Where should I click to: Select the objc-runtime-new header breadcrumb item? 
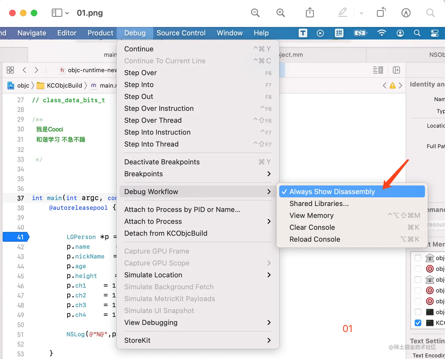[88, 70]
